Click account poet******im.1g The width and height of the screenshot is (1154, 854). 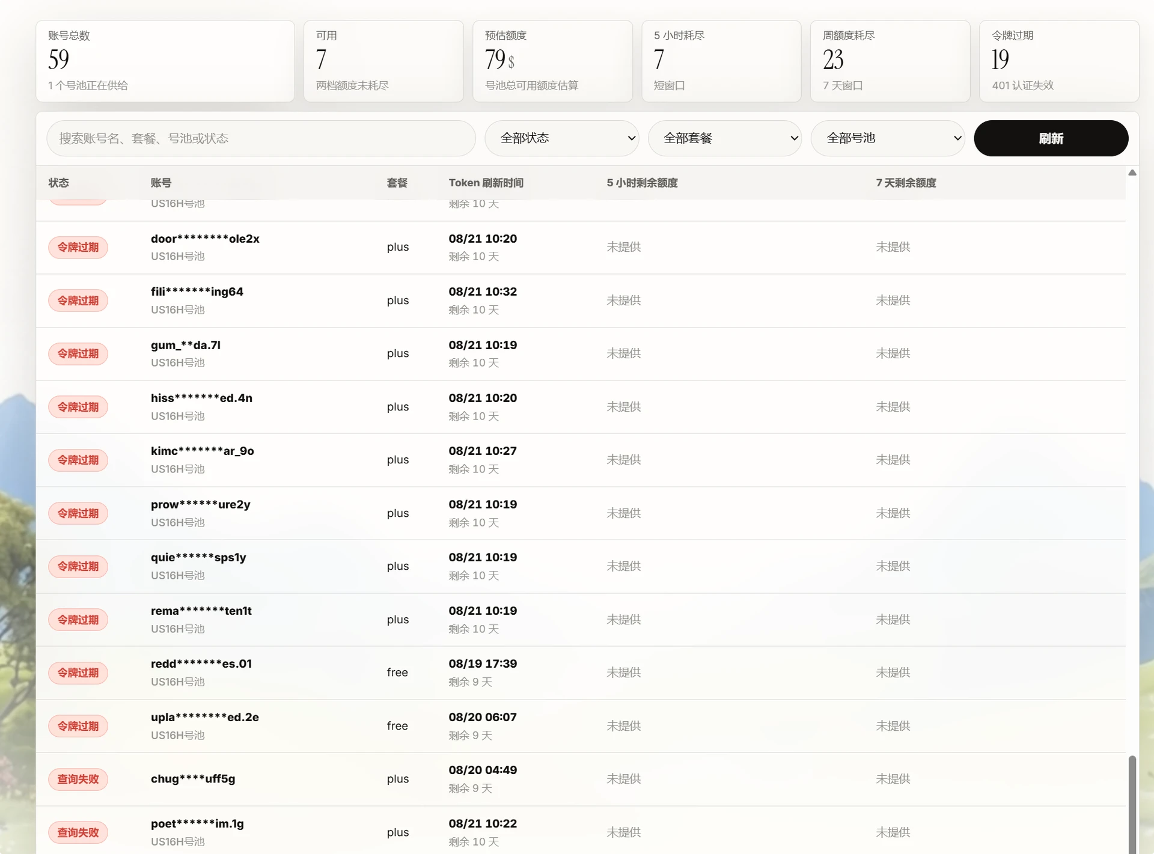click(197, 823)
